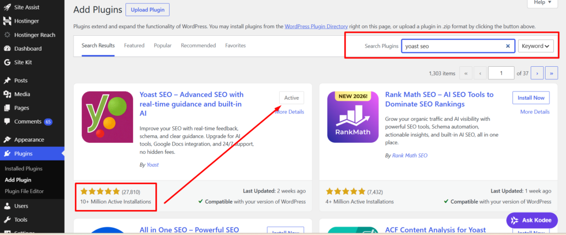The width and height of the screenshot is (566, 235).
Task: Click the Last Updated 2 weeks ago text
Action: [x=275, y=191]
